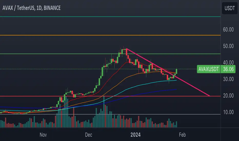Click the Feb date label
Image resolution: width=239 pixels, height=141 pixels.
182,135
